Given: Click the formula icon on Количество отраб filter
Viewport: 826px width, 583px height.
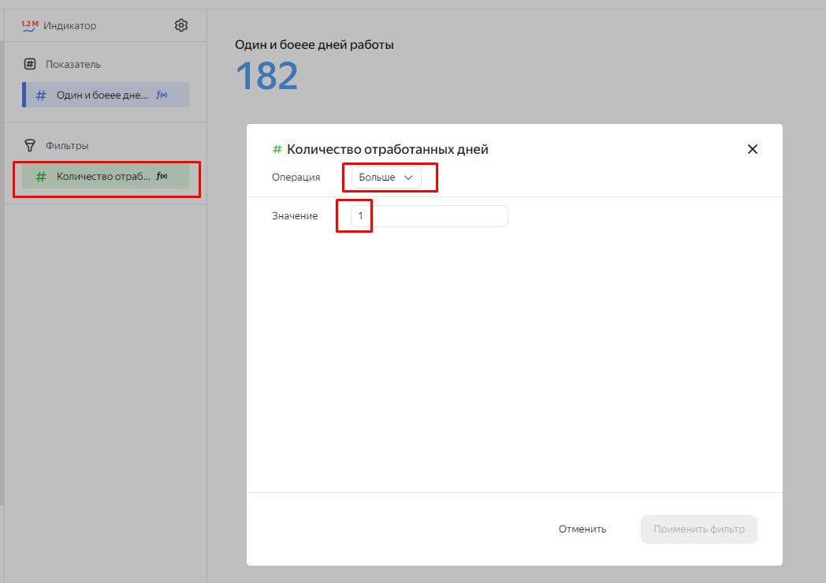Looking at the screenshot, I should (x=162, y=176).
